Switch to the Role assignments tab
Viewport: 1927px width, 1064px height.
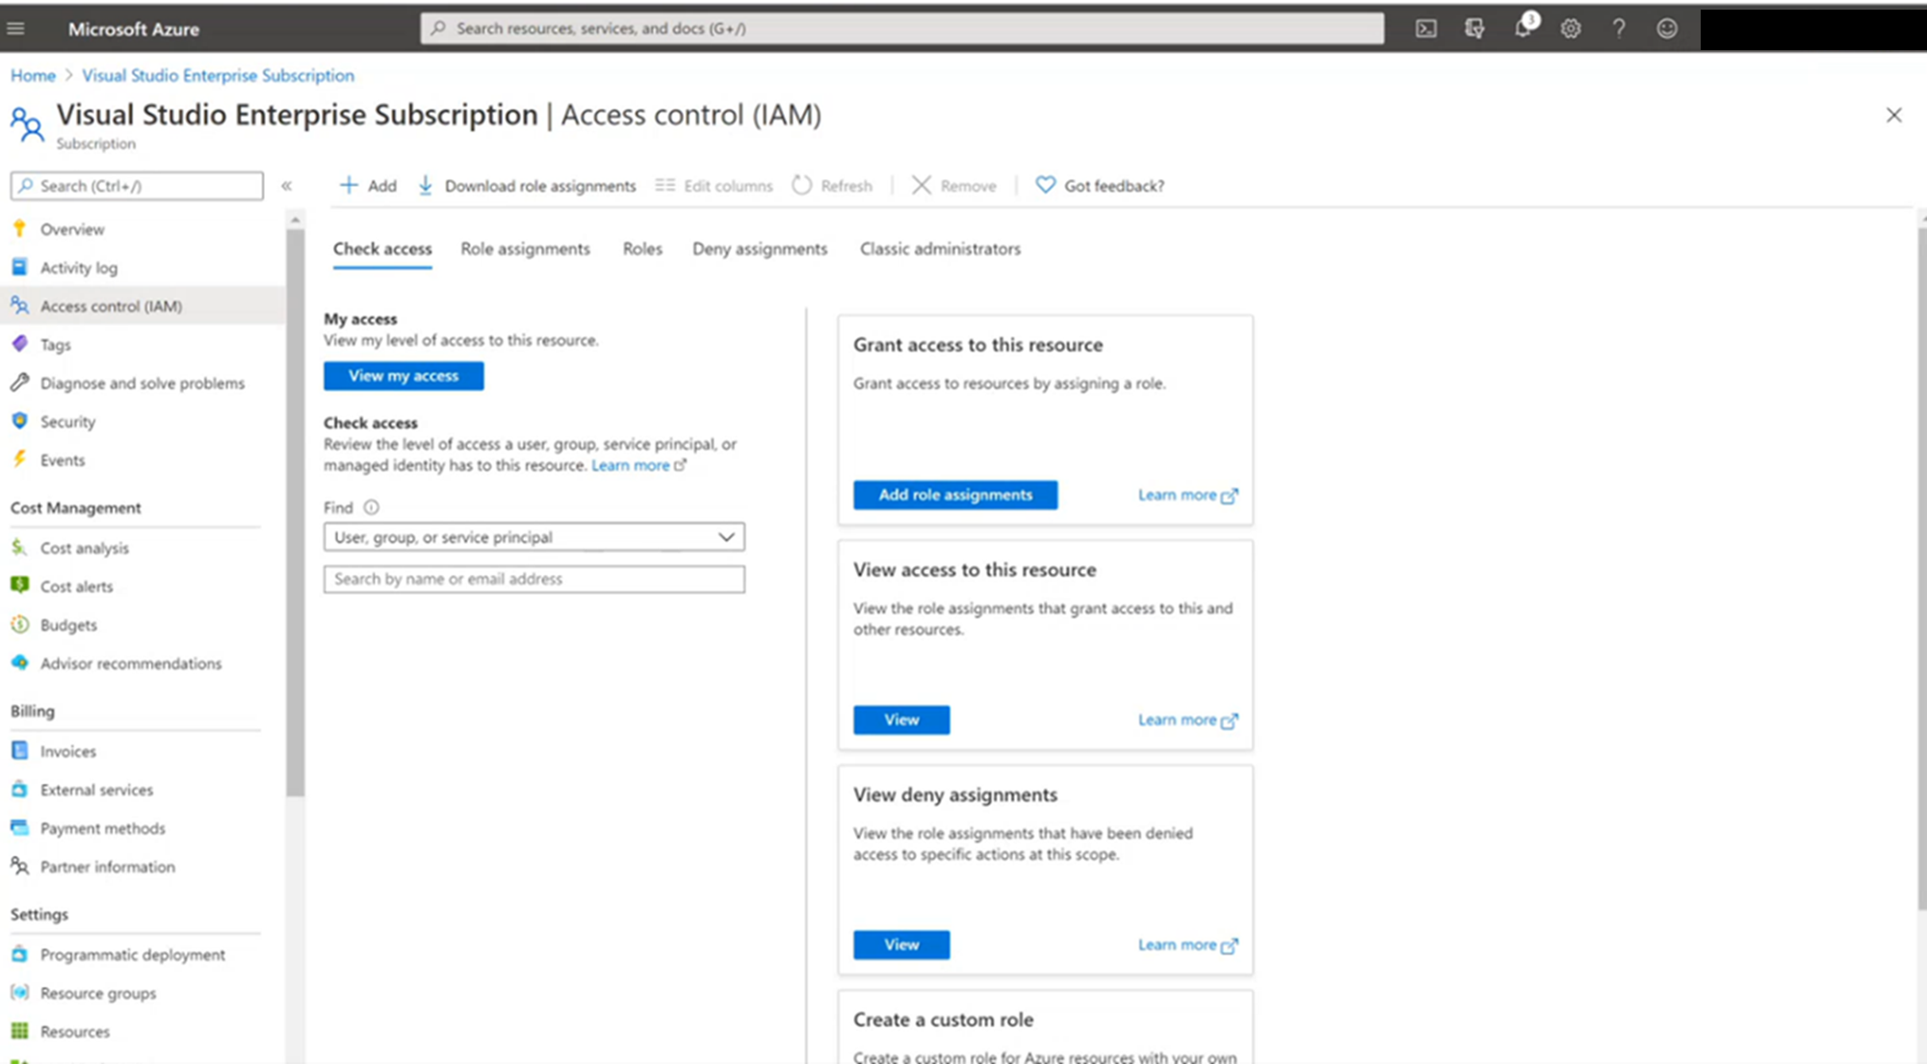click(x=524, y=247)
